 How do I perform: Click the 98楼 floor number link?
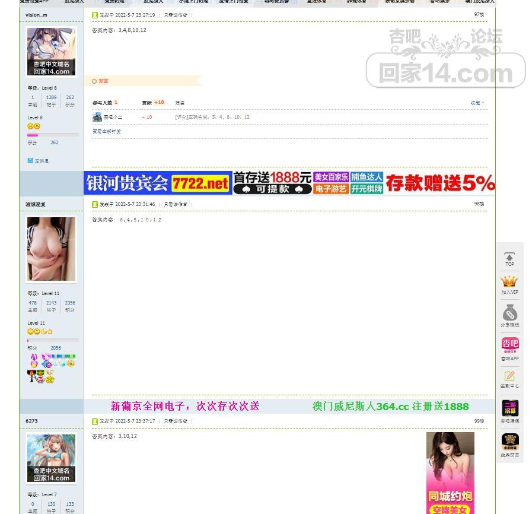click(479, 204)
